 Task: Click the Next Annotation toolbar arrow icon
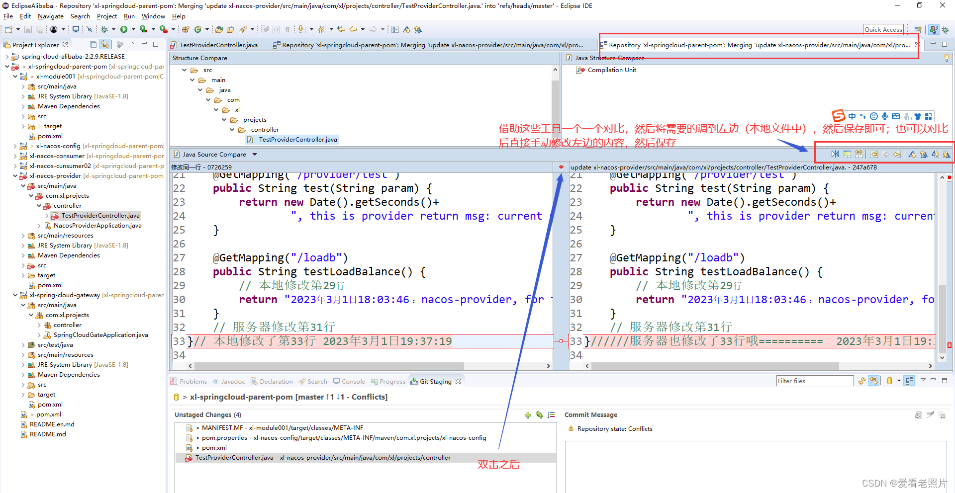pyautogui.click(x=301, y=29)
